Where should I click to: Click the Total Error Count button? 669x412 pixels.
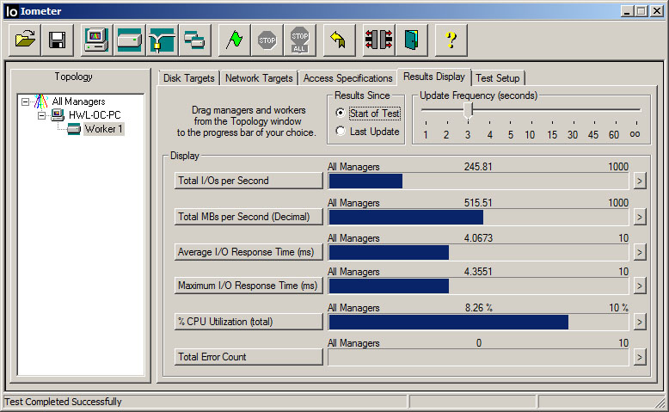pos(249,356)
